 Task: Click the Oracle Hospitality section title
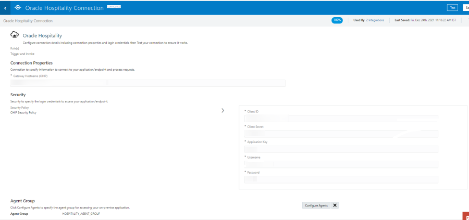click(x=42, y=35)
